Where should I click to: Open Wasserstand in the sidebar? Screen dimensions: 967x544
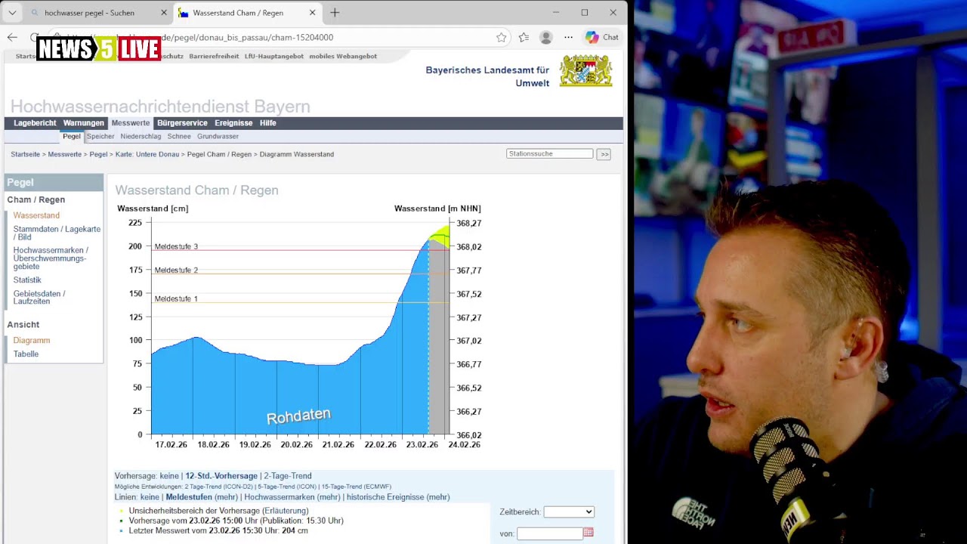(36, 215)
